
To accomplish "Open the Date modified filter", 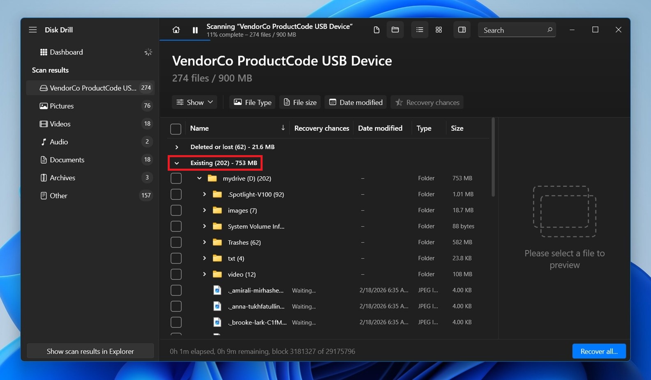I will click(x=356, y=102).
